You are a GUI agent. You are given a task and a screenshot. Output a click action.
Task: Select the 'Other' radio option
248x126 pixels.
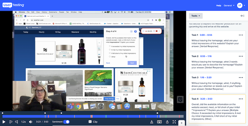point(110,56)
